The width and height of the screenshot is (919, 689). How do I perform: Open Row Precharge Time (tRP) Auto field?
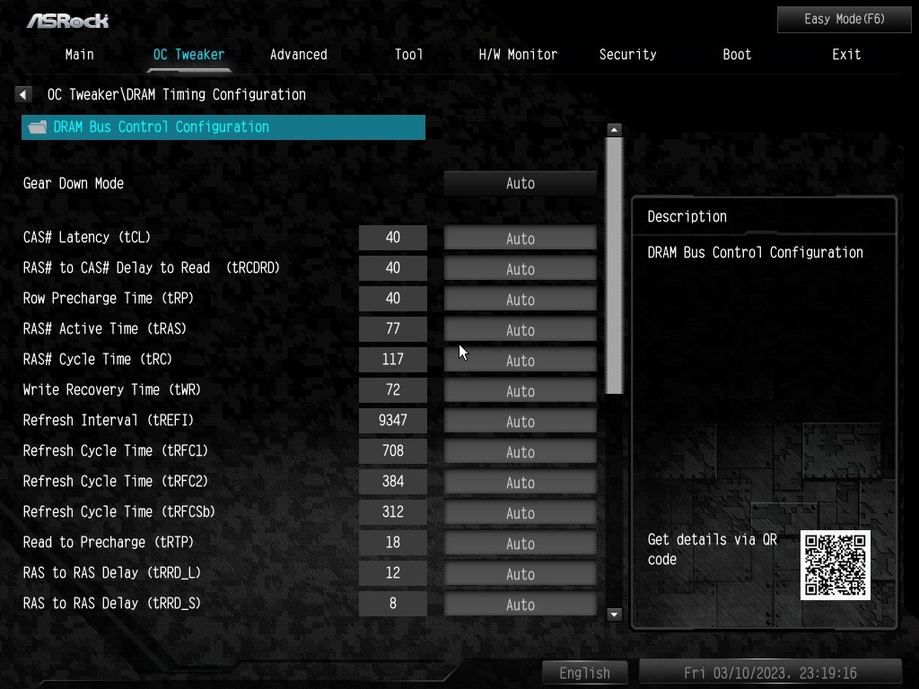click(521, 300)
